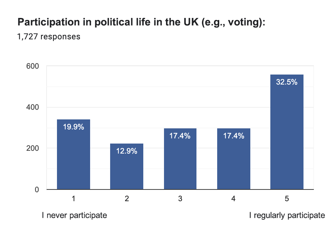Image resolution: width=328 pixels, height=235 pixels.
Task: Click the 17.4% label on bar 4
Action: click(234, 136)
